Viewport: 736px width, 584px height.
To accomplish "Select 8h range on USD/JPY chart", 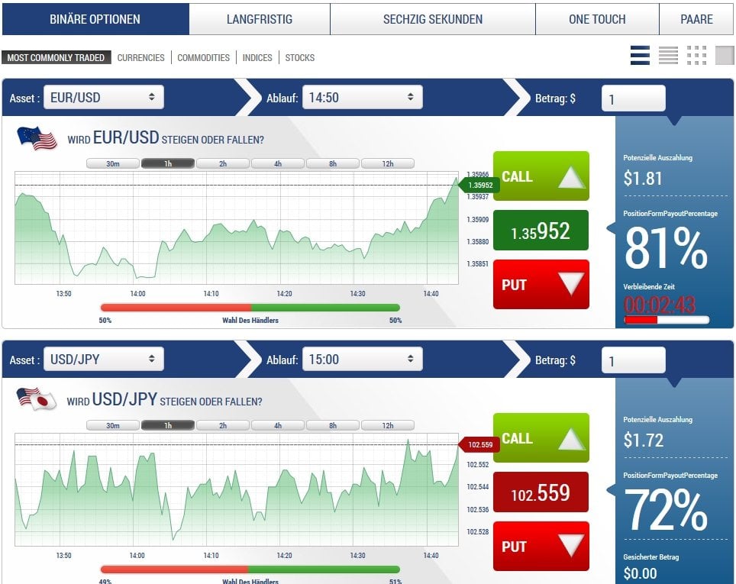I will coord(333,425).
